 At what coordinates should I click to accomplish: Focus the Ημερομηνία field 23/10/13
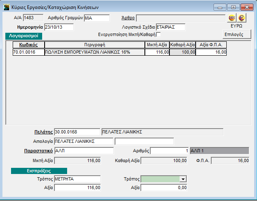point(59,27)
